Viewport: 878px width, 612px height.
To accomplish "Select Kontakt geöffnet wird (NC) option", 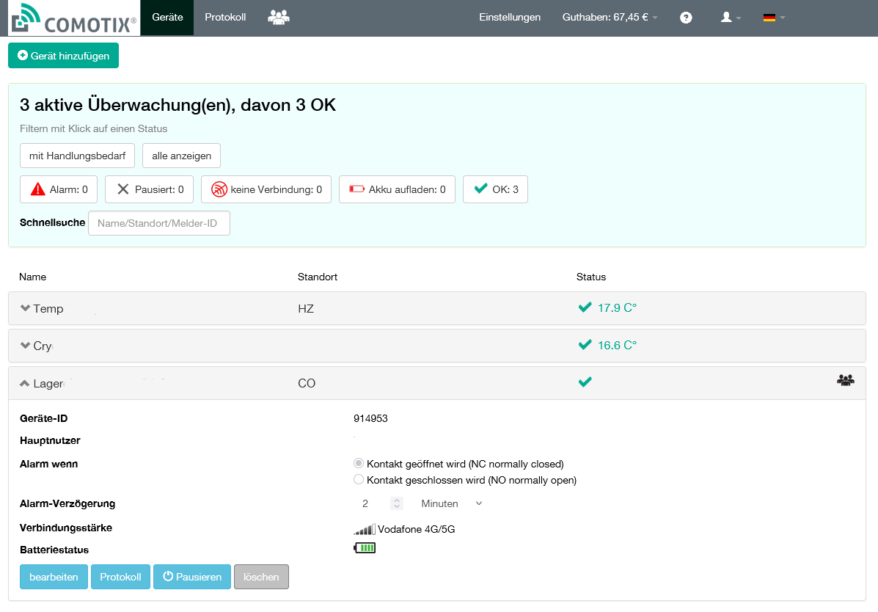I will pos(359,464).
